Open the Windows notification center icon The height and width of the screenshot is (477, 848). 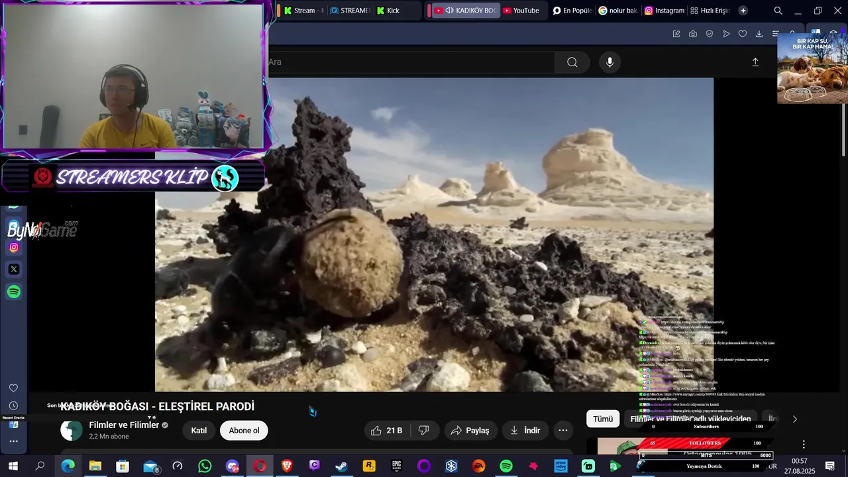pyautogui.click(x=829, y=466)
